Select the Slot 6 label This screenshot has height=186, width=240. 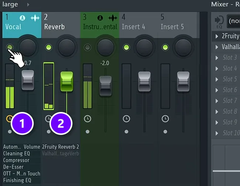point(230,90)
